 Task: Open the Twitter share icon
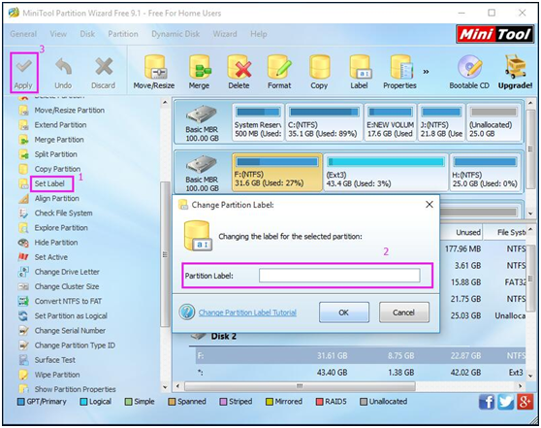[506, 402]
